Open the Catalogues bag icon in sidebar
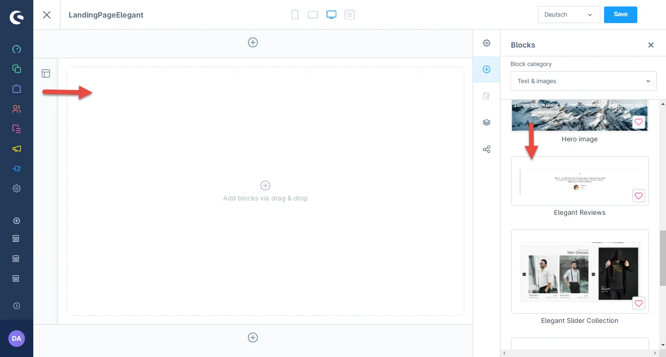Image resolution: width=666 pixels, height=357 pixels. pos(17,89)
